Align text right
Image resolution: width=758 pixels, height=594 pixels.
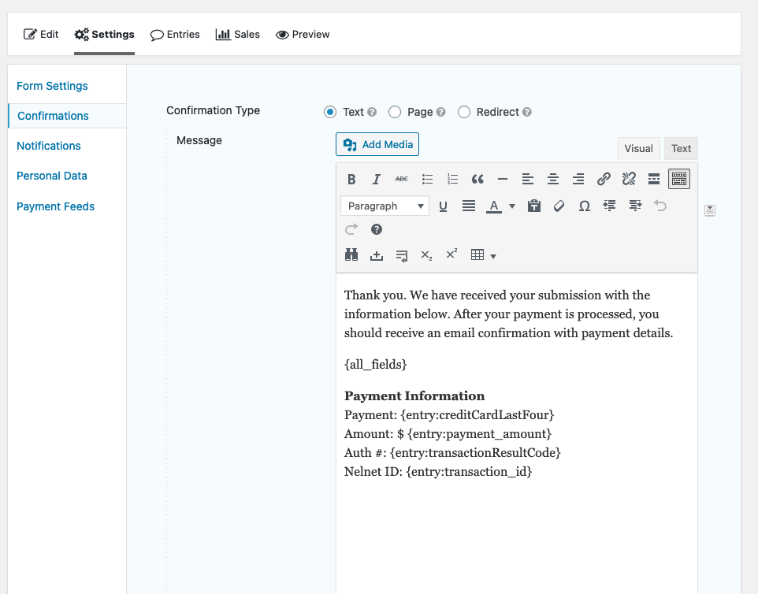[x=578, y=180]
